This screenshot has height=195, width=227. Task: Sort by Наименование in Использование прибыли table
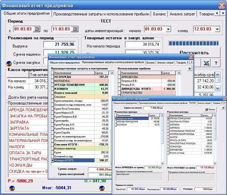click(141, 73)
